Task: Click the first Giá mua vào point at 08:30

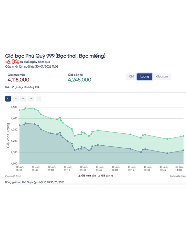Action: coord(19,125)
